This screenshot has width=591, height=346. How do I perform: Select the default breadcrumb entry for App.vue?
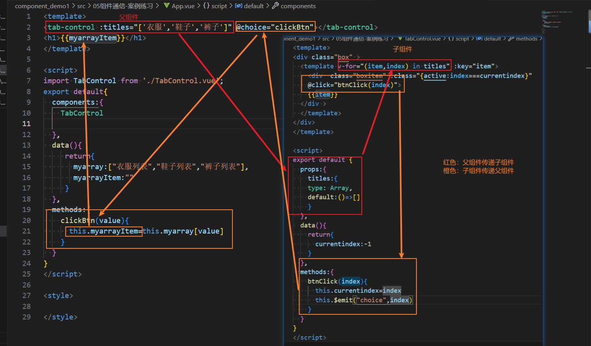pos(254,6)
